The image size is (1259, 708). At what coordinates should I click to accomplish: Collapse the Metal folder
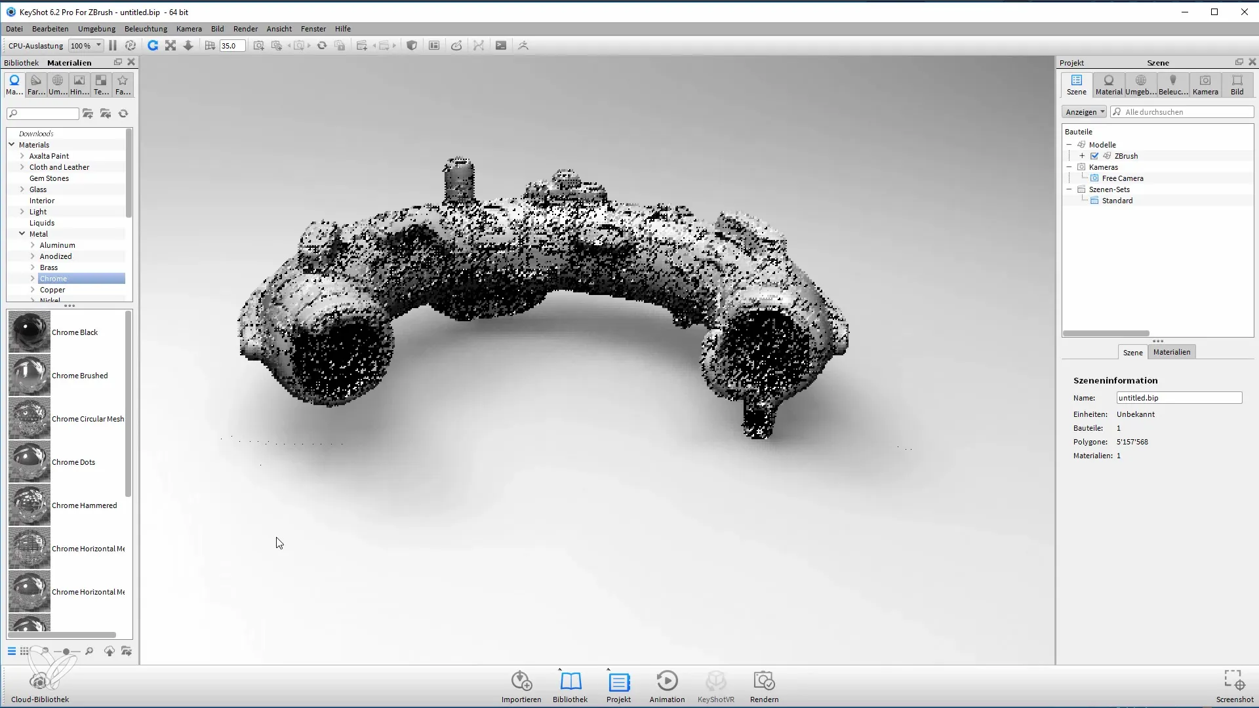click(22, 234)
